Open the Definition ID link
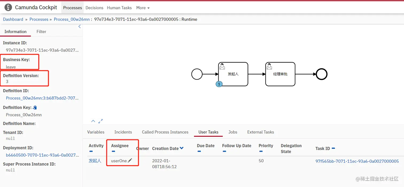 tap(42, 98)
